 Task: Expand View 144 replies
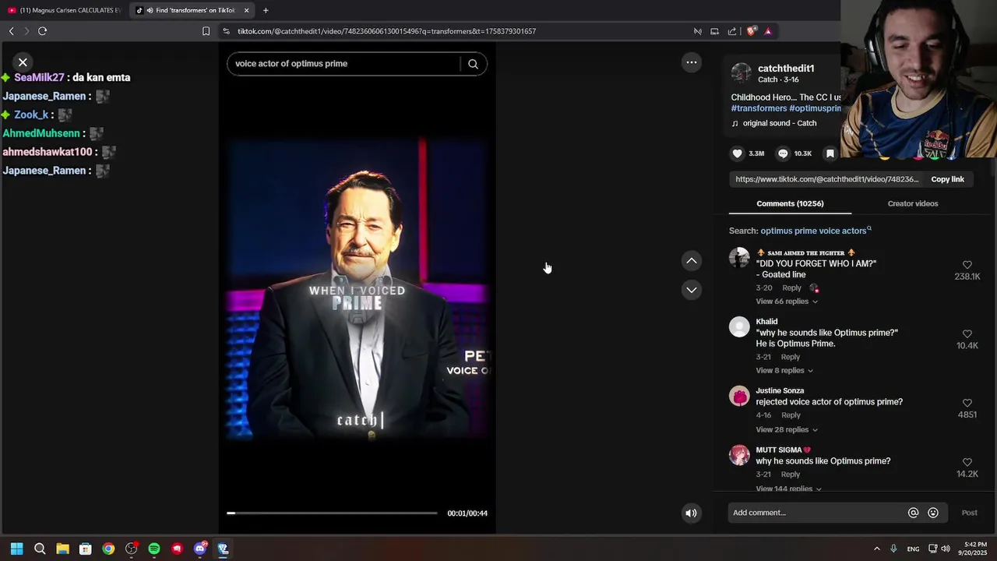[789, 489]
